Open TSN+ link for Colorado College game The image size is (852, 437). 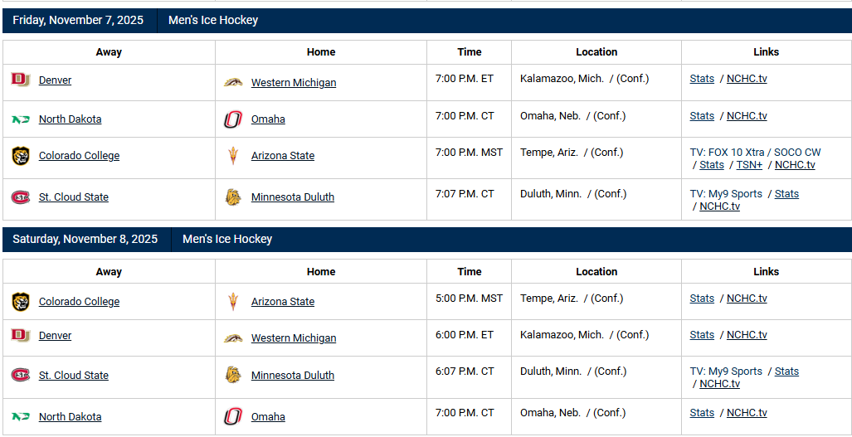[x=749, y=164]
